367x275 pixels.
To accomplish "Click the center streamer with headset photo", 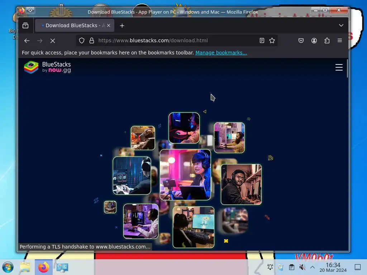I will click(185, 175).
